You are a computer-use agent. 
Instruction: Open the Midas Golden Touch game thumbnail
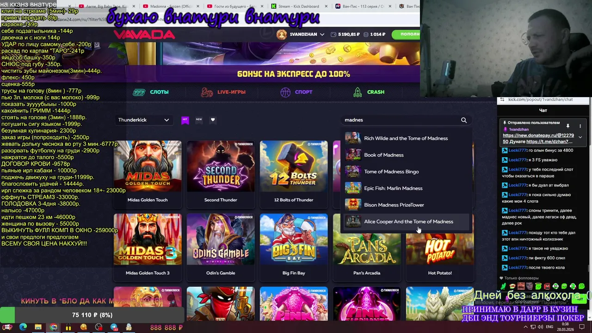point(148,166)
